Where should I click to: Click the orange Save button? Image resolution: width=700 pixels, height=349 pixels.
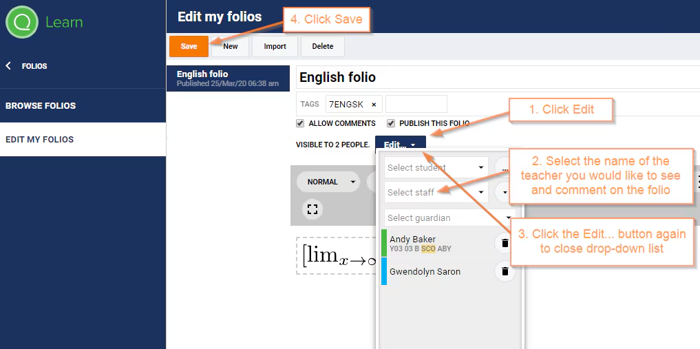tap(189, 46)
